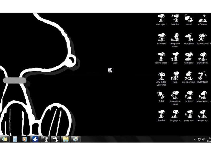The width and height of the screenshot is (211, 158).
Task: Select the temporary desktop folder
Action: (202, 116)
